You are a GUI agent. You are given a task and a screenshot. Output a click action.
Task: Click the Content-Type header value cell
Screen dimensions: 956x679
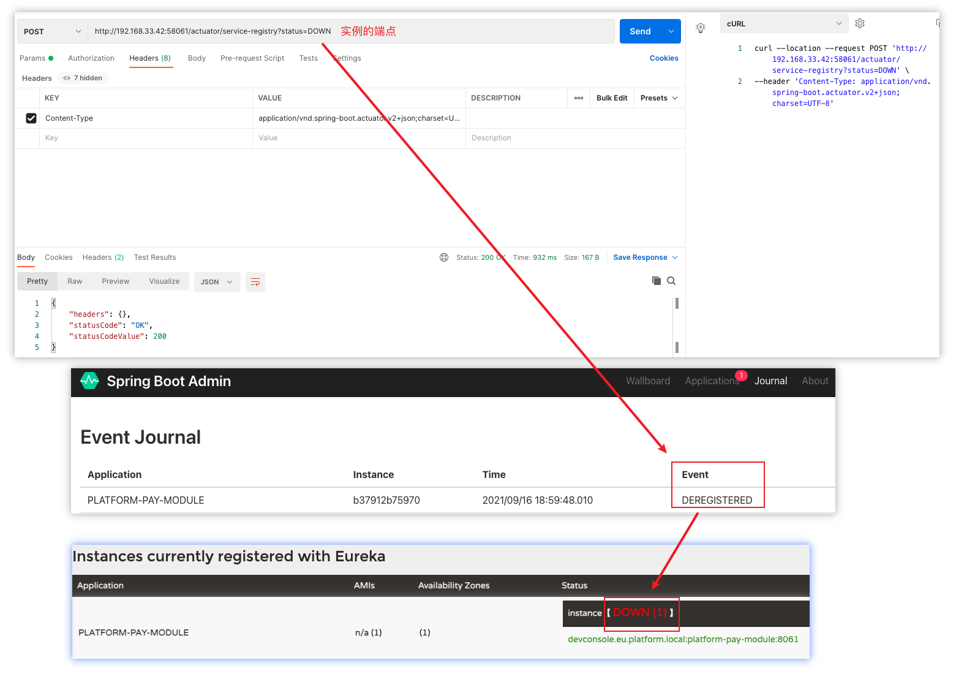(x=359, y=118)
